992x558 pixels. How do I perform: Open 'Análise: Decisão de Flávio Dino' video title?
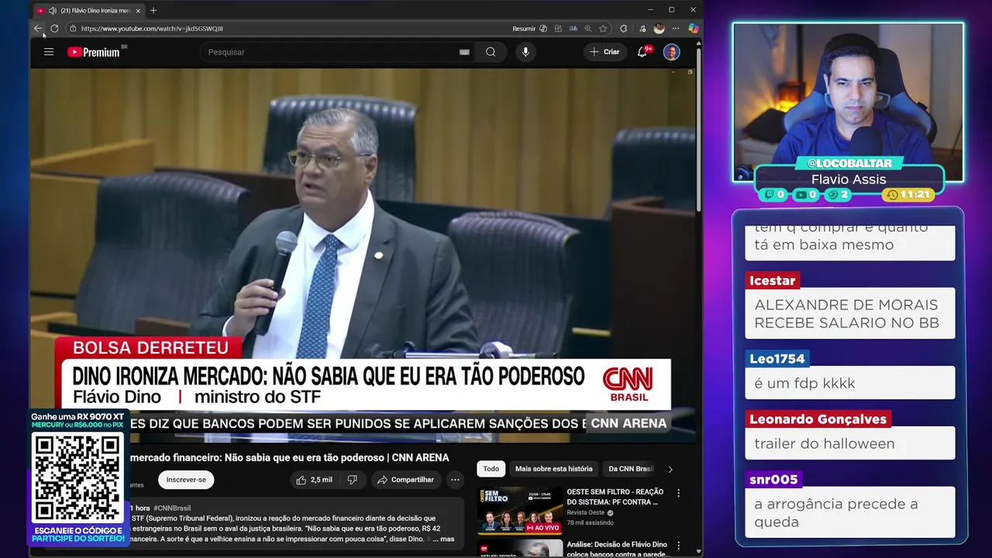617,549
